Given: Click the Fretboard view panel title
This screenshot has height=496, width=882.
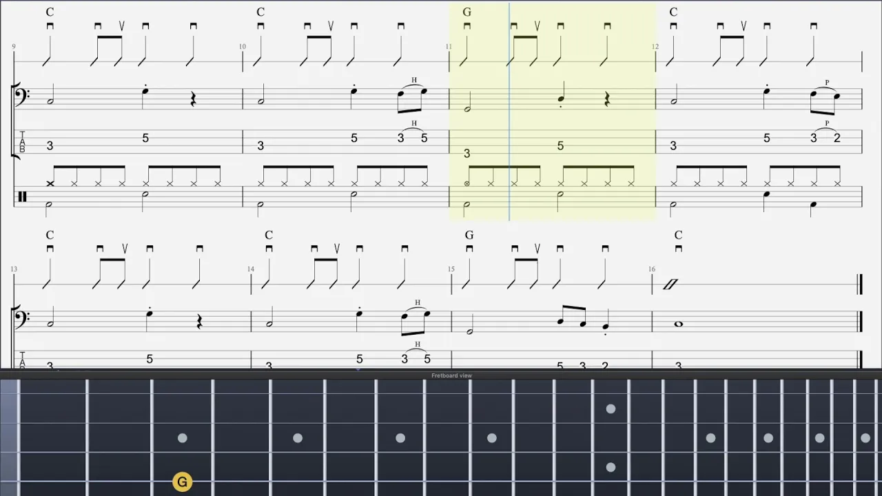Looking at the screenshot, I should 451,375.
